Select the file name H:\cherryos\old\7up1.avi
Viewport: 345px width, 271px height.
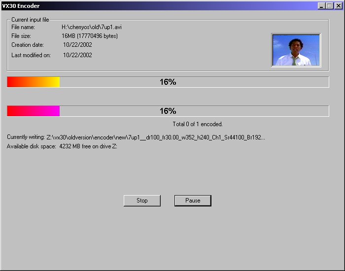[x=92, y=27]
